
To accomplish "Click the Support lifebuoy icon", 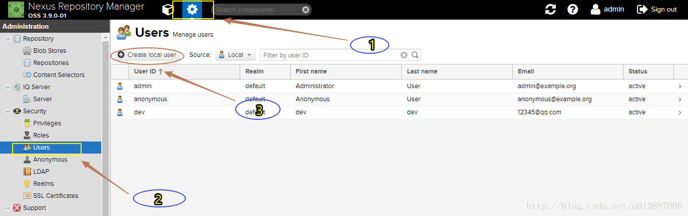I will (17, 208).
